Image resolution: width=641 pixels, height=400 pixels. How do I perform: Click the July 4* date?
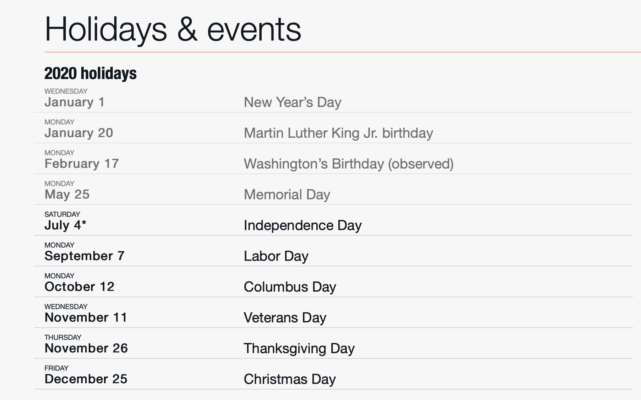pos(66,225)
